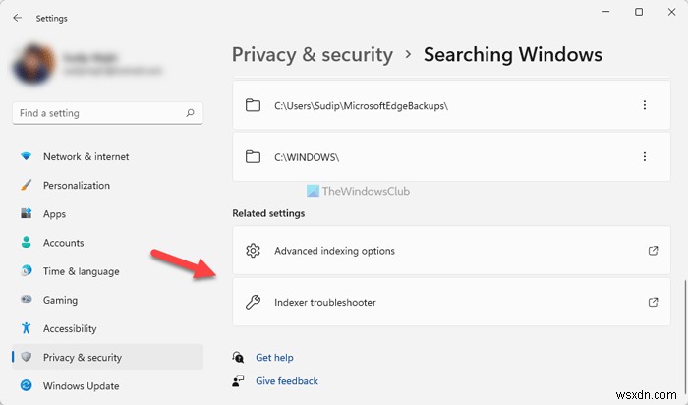
Task: Open three-dot menu for MicrosoftEdgeBackups folder
Action: pos(645,105)
